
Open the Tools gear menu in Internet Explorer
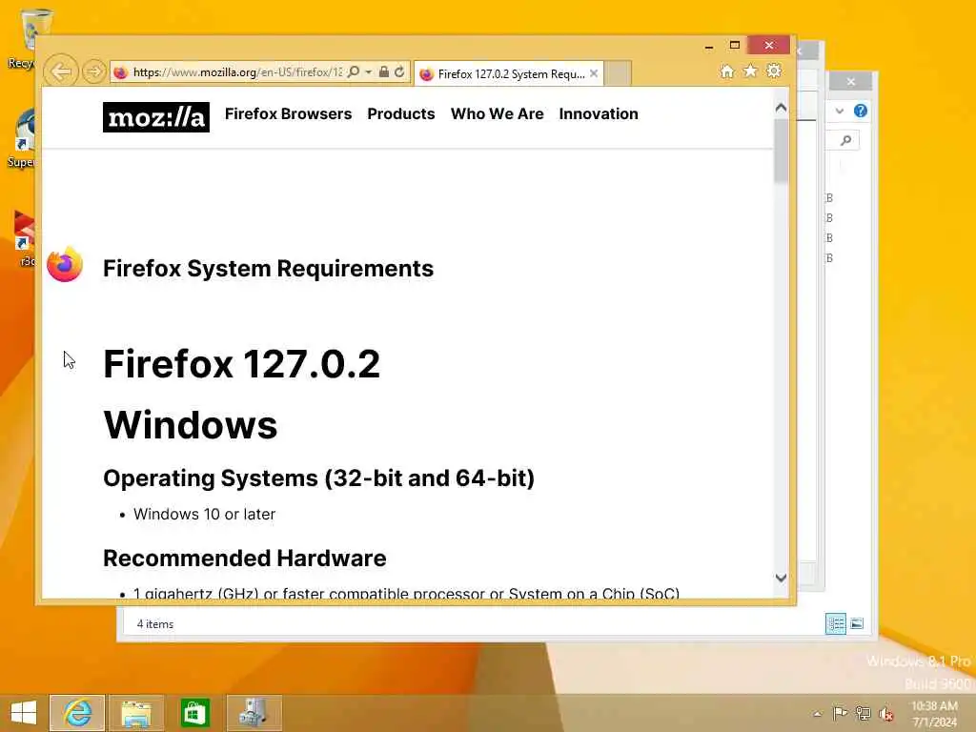click(774, 71)
